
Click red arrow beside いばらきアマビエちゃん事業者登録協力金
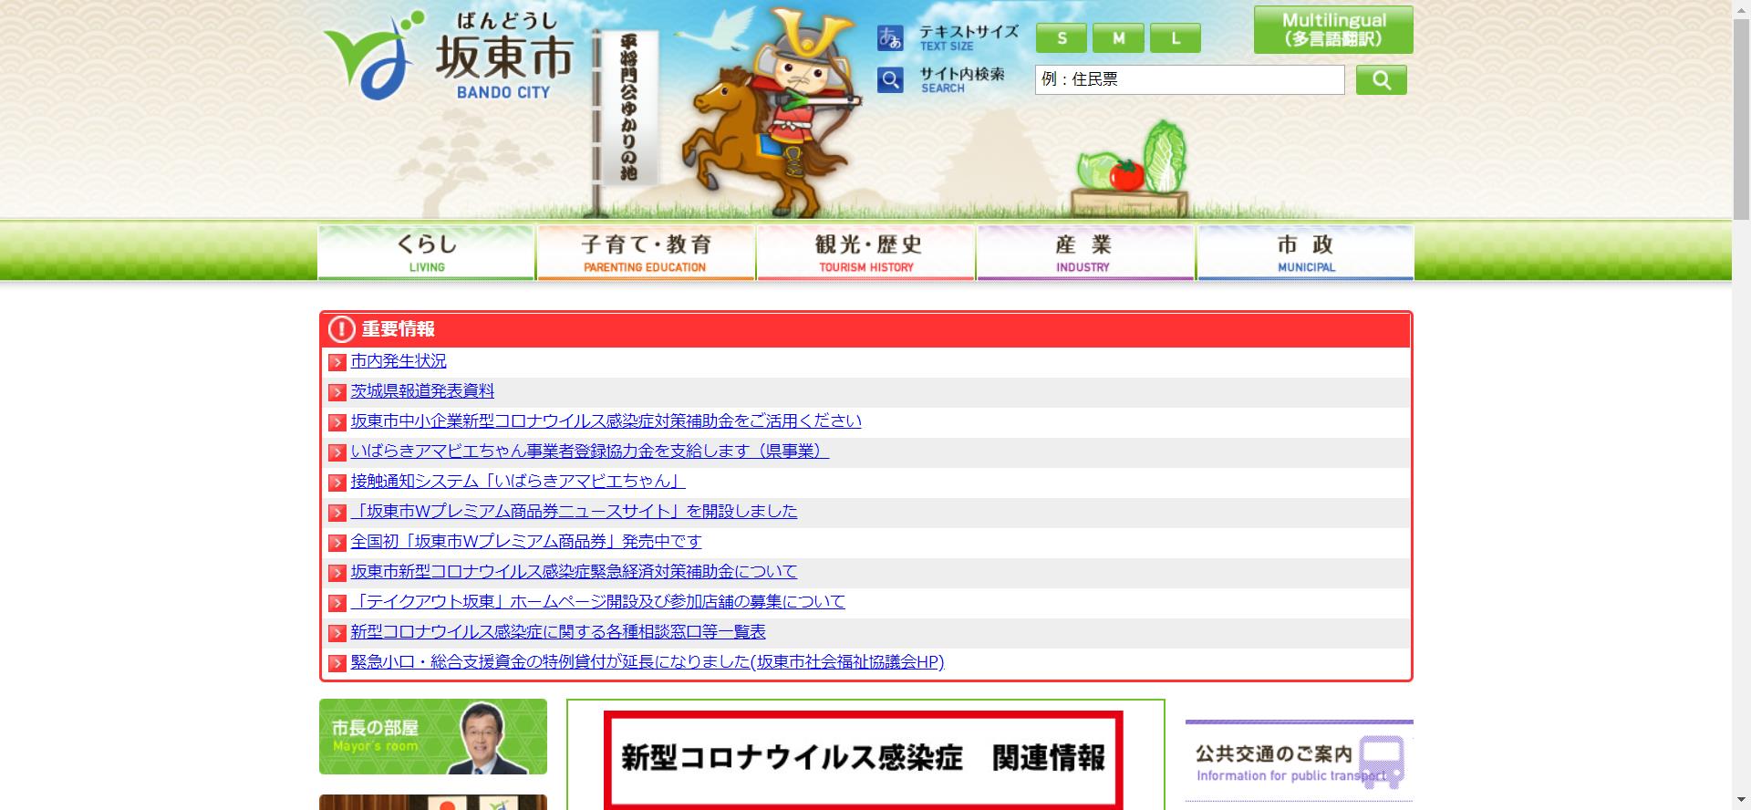337,453
